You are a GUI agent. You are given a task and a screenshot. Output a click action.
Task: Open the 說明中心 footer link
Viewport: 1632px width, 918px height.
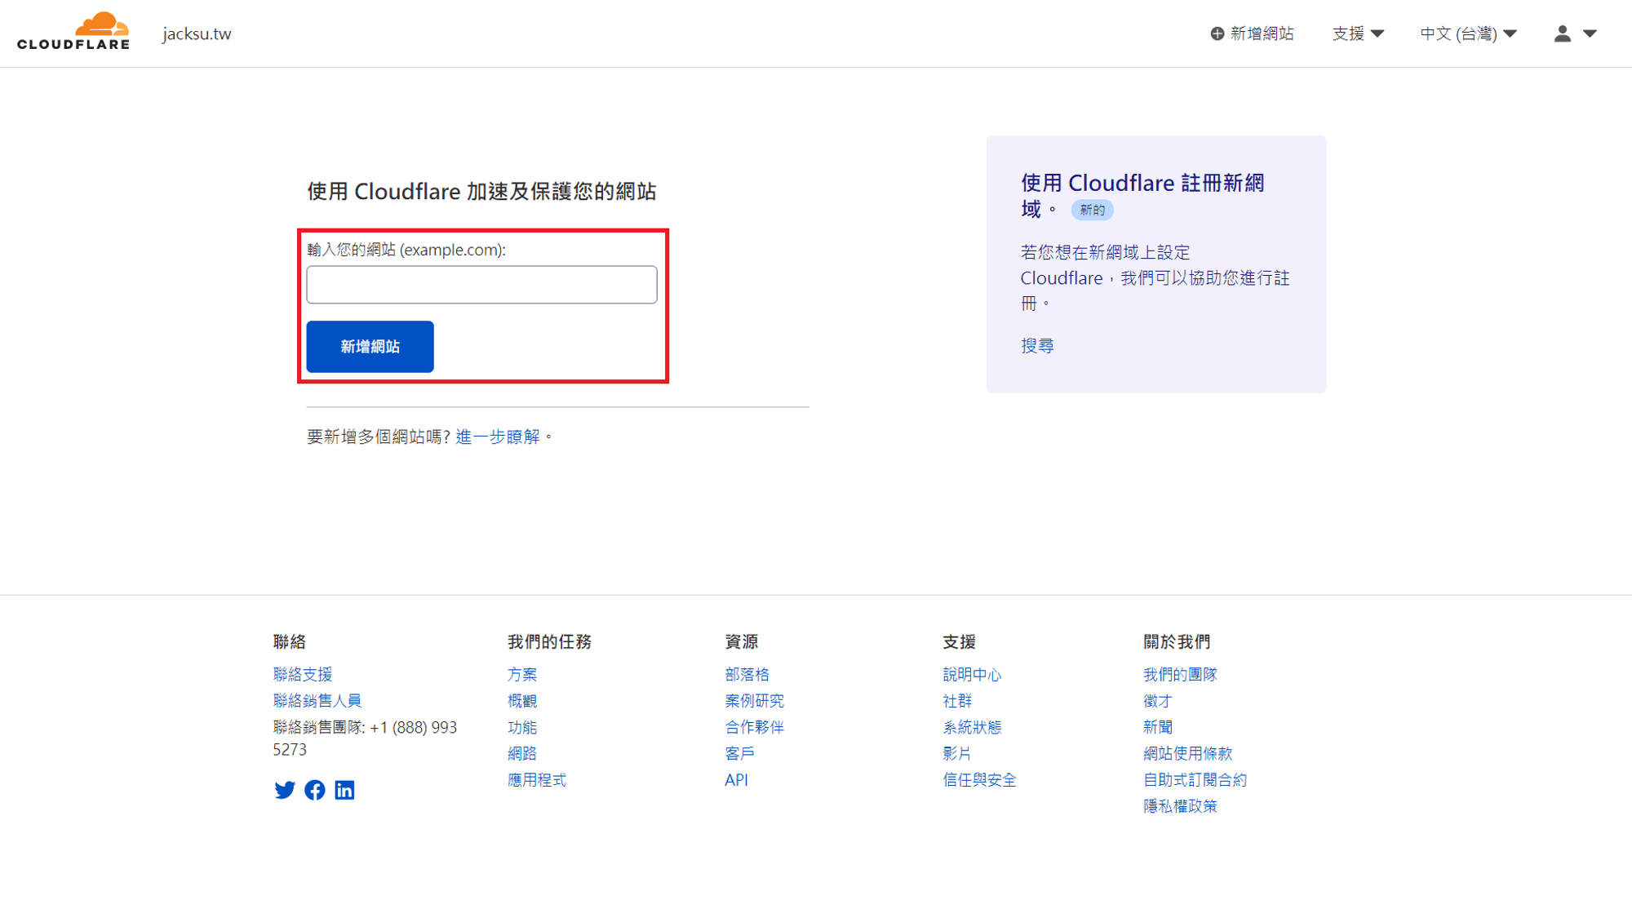point(973,675)
